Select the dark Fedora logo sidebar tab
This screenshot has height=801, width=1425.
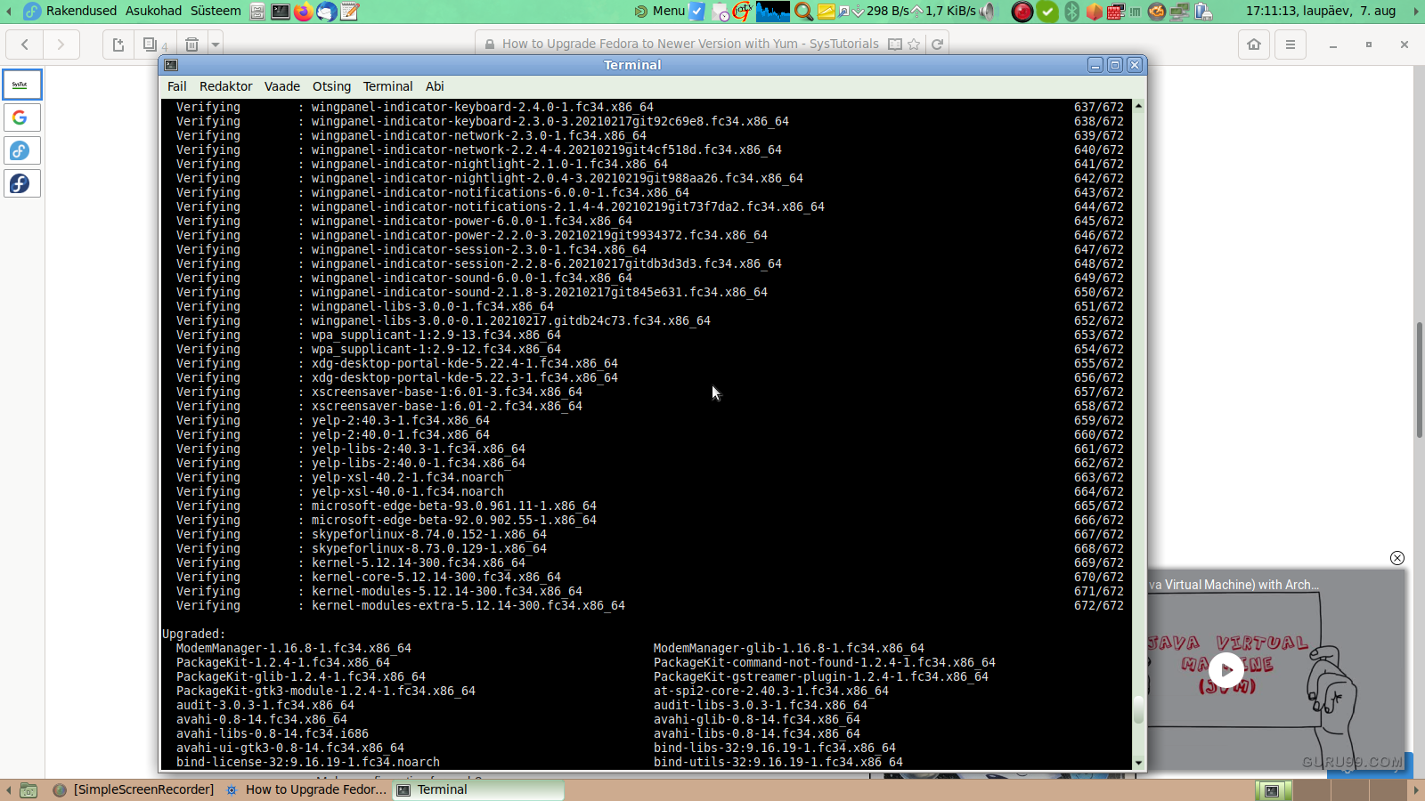20,183
